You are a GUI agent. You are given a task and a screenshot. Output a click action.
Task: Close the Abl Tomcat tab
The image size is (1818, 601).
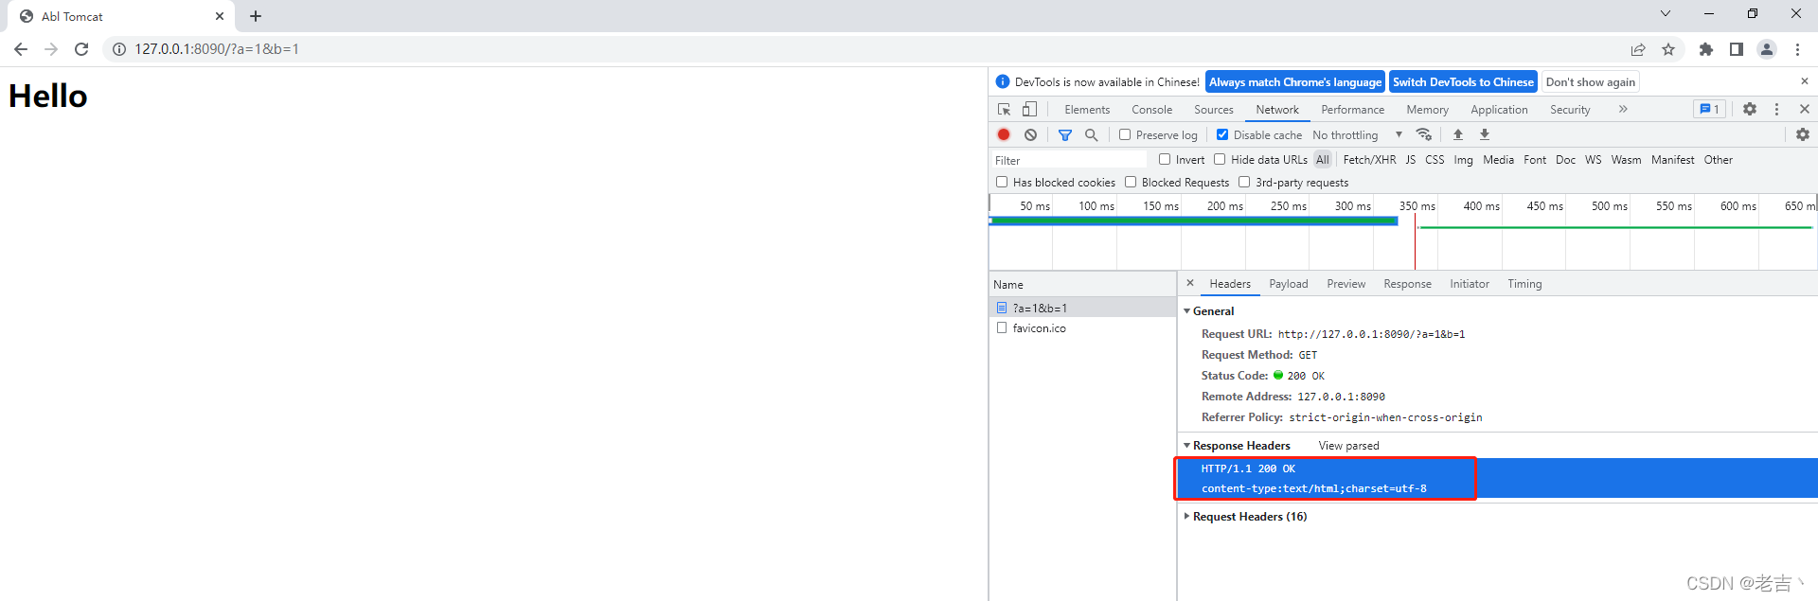coord(220,16)
